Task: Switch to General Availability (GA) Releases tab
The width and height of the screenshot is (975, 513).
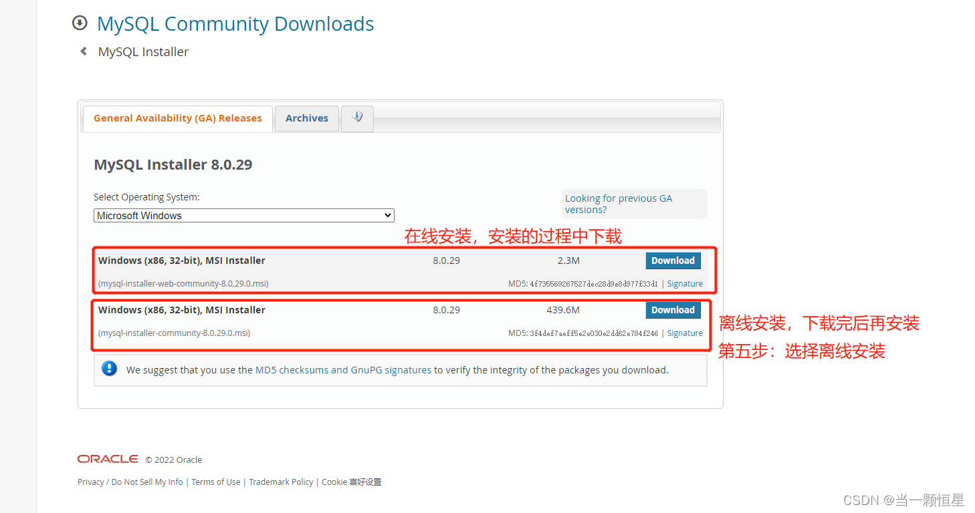Action: pos(178,118)
